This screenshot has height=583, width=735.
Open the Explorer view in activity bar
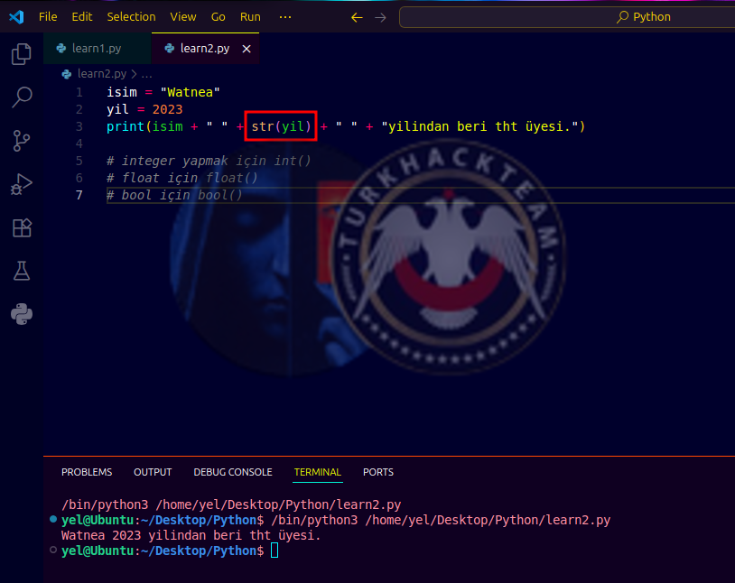[22, 54]
